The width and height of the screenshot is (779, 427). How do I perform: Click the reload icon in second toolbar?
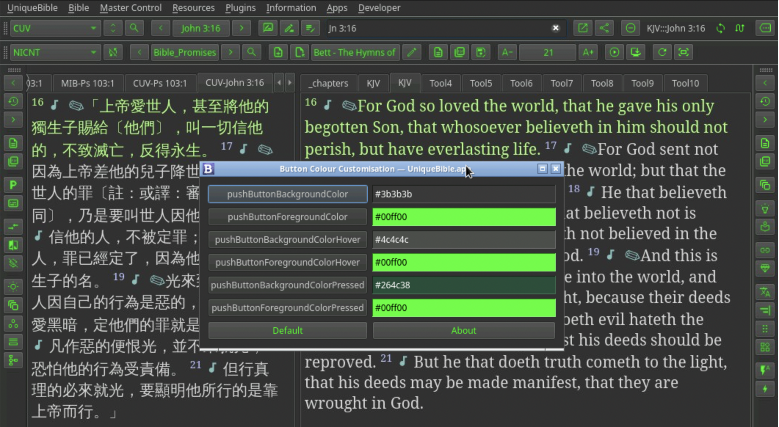click(662, 52)
